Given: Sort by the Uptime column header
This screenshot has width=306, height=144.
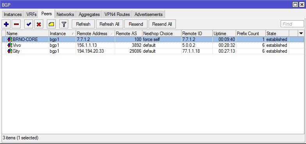Looking at the screenshot, I should pos(224,34).
